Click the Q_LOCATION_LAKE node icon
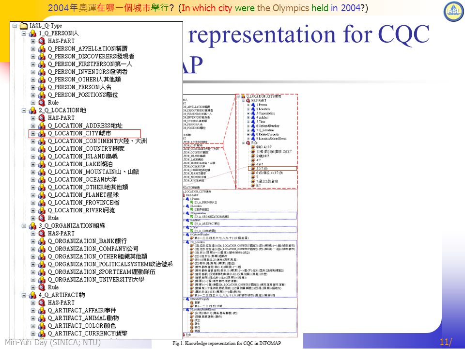The width and height of the screenshot is (465, 349). coord(42,164)
